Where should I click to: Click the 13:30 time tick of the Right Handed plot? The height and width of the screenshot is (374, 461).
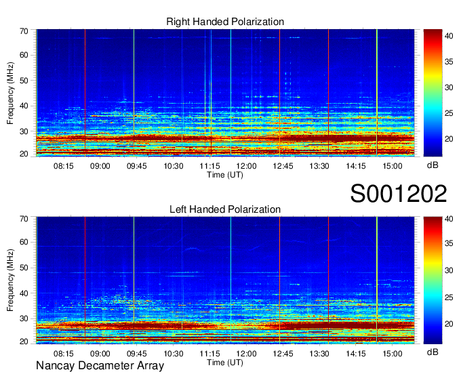tap(319, 166)
